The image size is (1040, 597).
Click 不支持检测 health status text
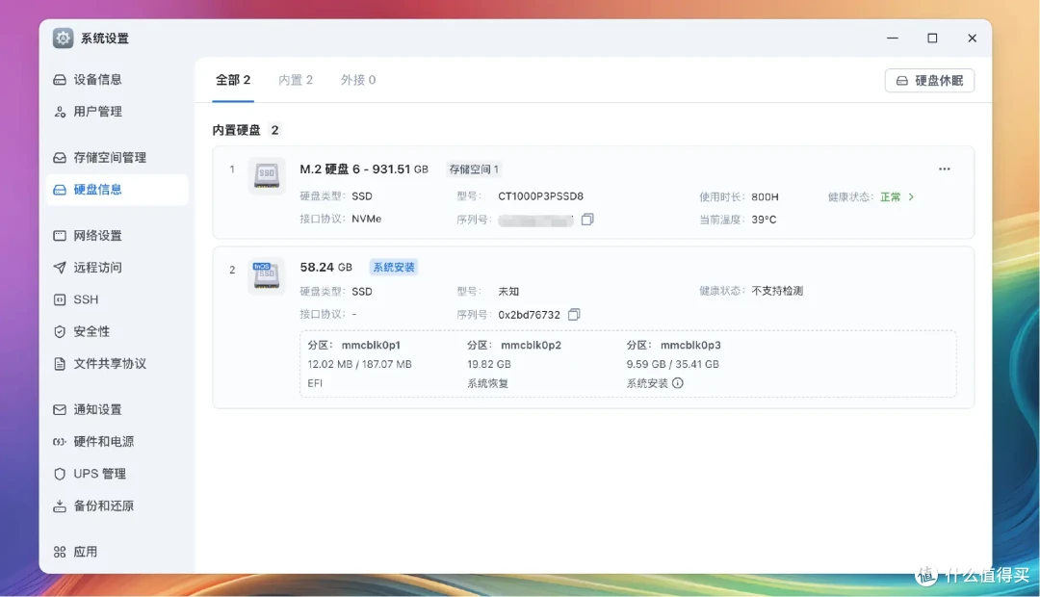point(777,291)
